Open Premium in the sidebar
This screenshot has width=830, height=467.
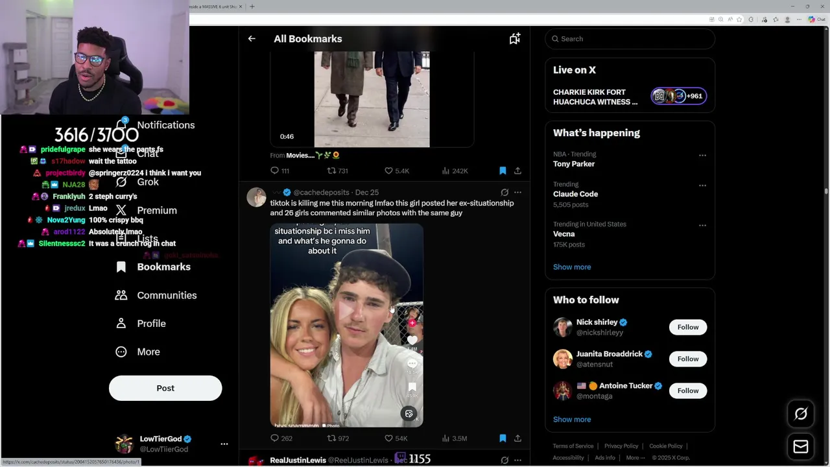[x=146, y=210]
